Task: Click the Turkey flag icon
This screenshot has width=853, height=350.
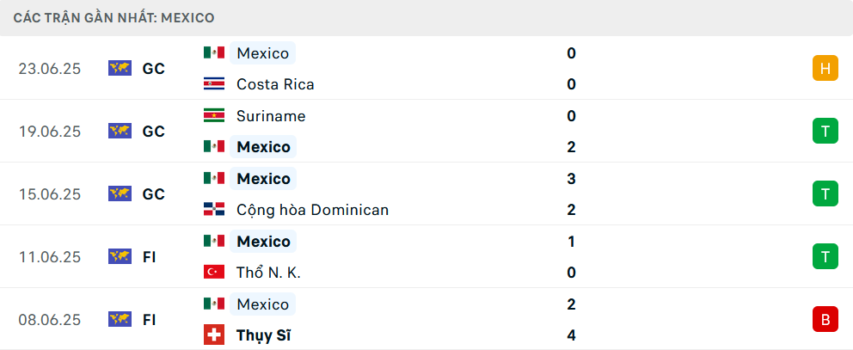Action: click(x=214, y=272)
